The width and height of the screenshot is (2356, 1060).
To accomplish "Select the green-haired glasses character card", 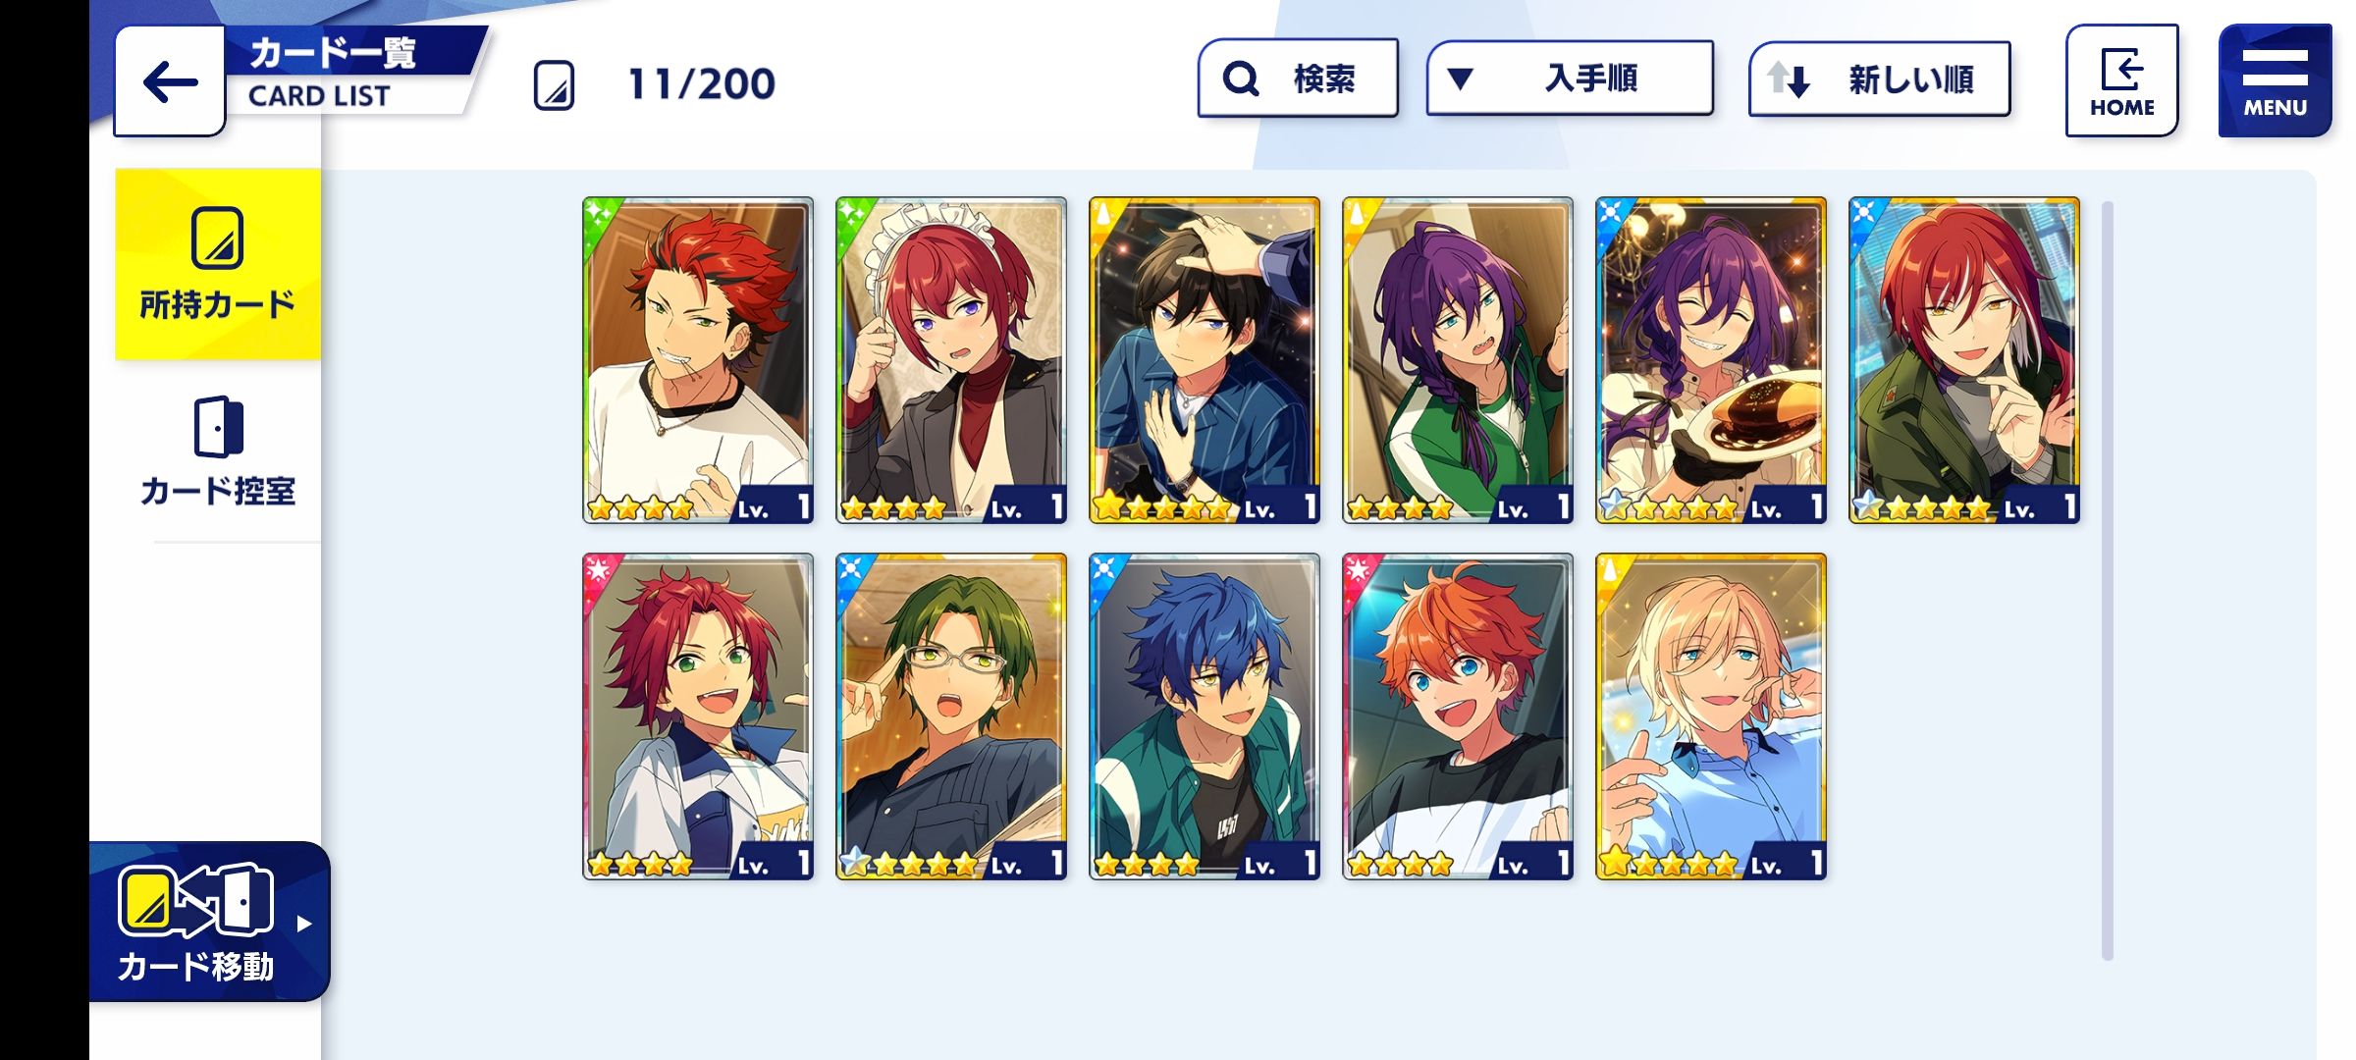I will (951, 716).
